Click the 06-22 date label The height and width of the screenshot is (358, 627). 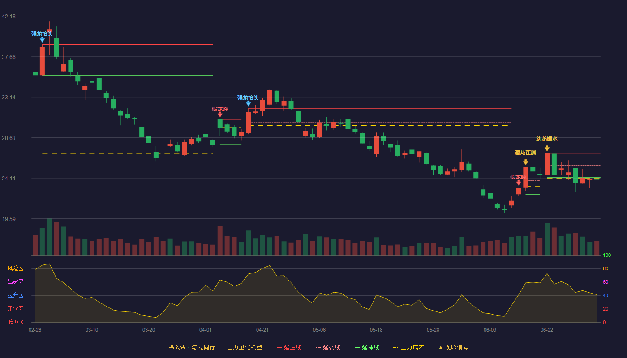tap(547, 330)
